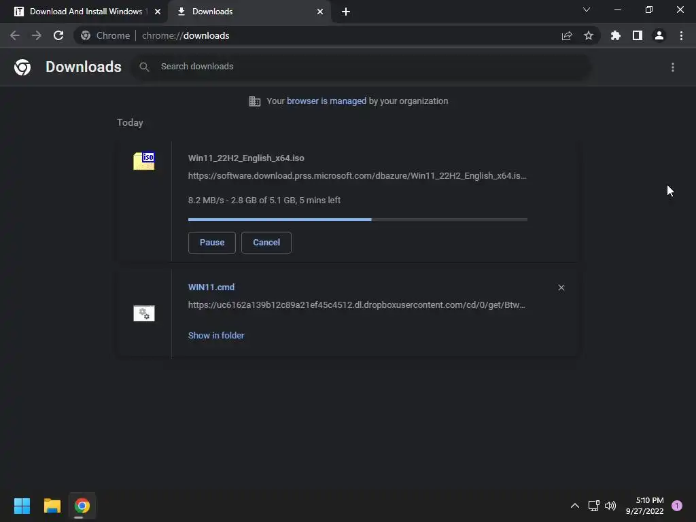Image resolution: width=696 pixels, height=522 pixels.
Task: Focus the Search downloads field
Action: pyautogui.click(x=360, y=67)
